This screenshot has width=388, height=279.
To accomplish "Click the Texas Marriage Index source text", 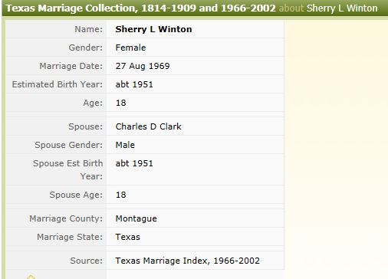I will pyautogui.click(x=187, y=261).
